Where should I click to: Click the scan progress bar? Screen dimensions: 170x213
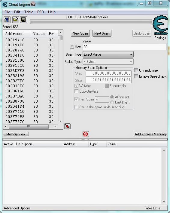tap(91, 22)
